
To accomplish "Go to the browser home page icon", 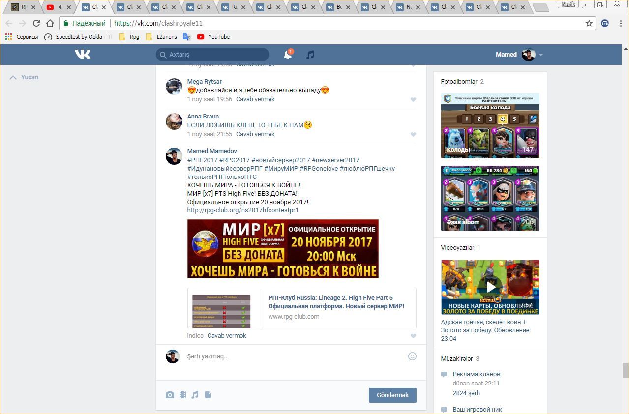I will (50, 23).
